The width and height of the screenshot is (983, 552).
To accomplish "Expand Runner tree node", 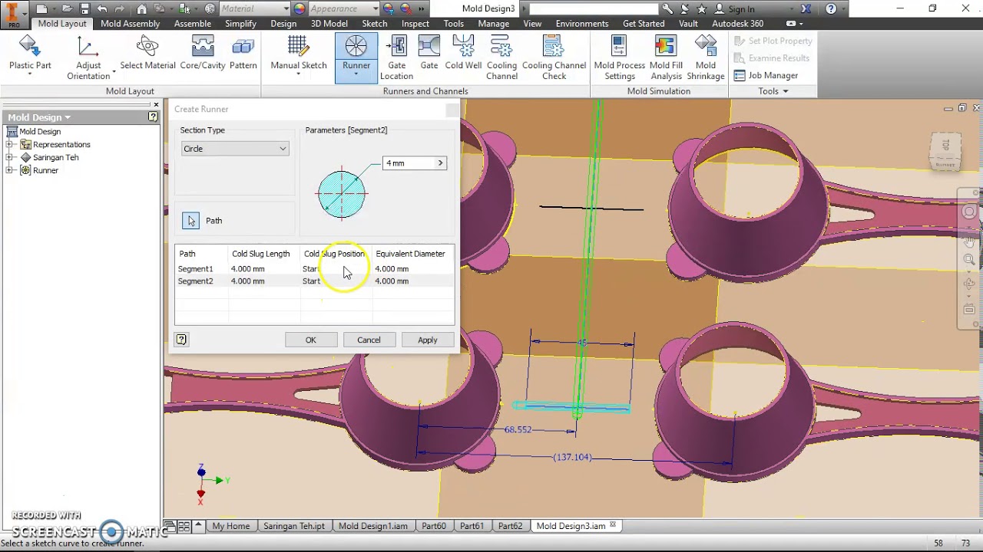I will 9,170.
